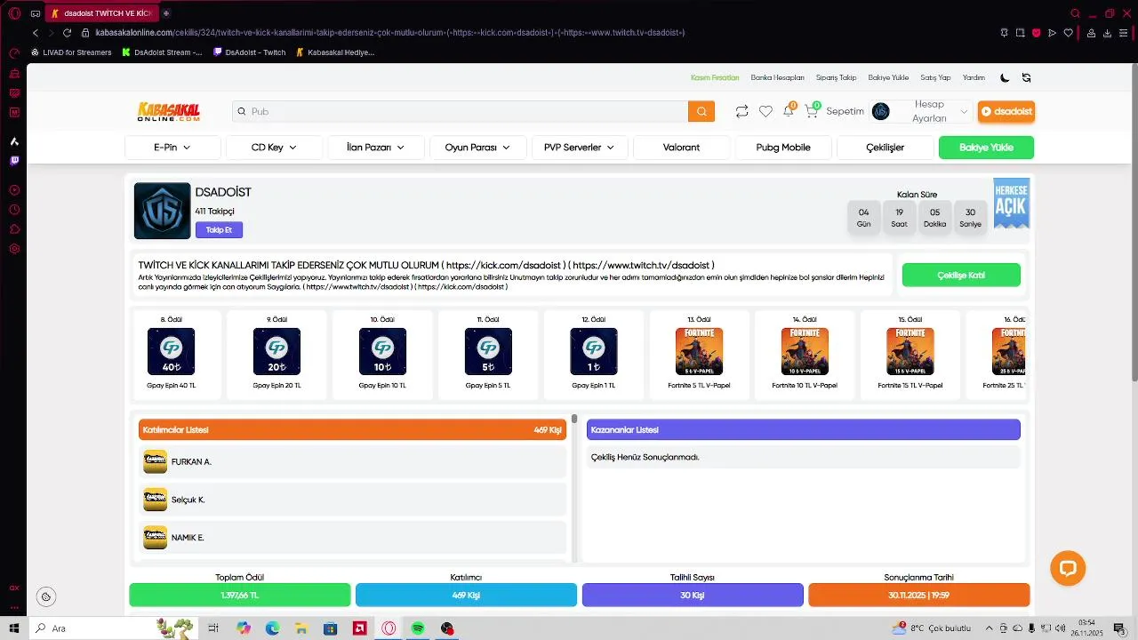The height and width of the screenshot is (640, 1138).
Task: Open the Pubg Mobile menu item
Action: 783,148
